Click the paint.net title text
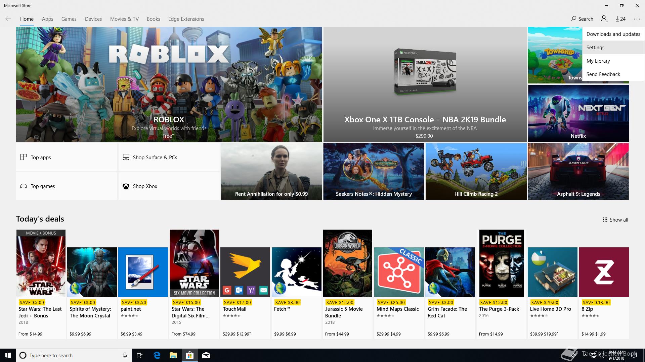The width and height of the screenshot is (645, 362). (131, 309)
